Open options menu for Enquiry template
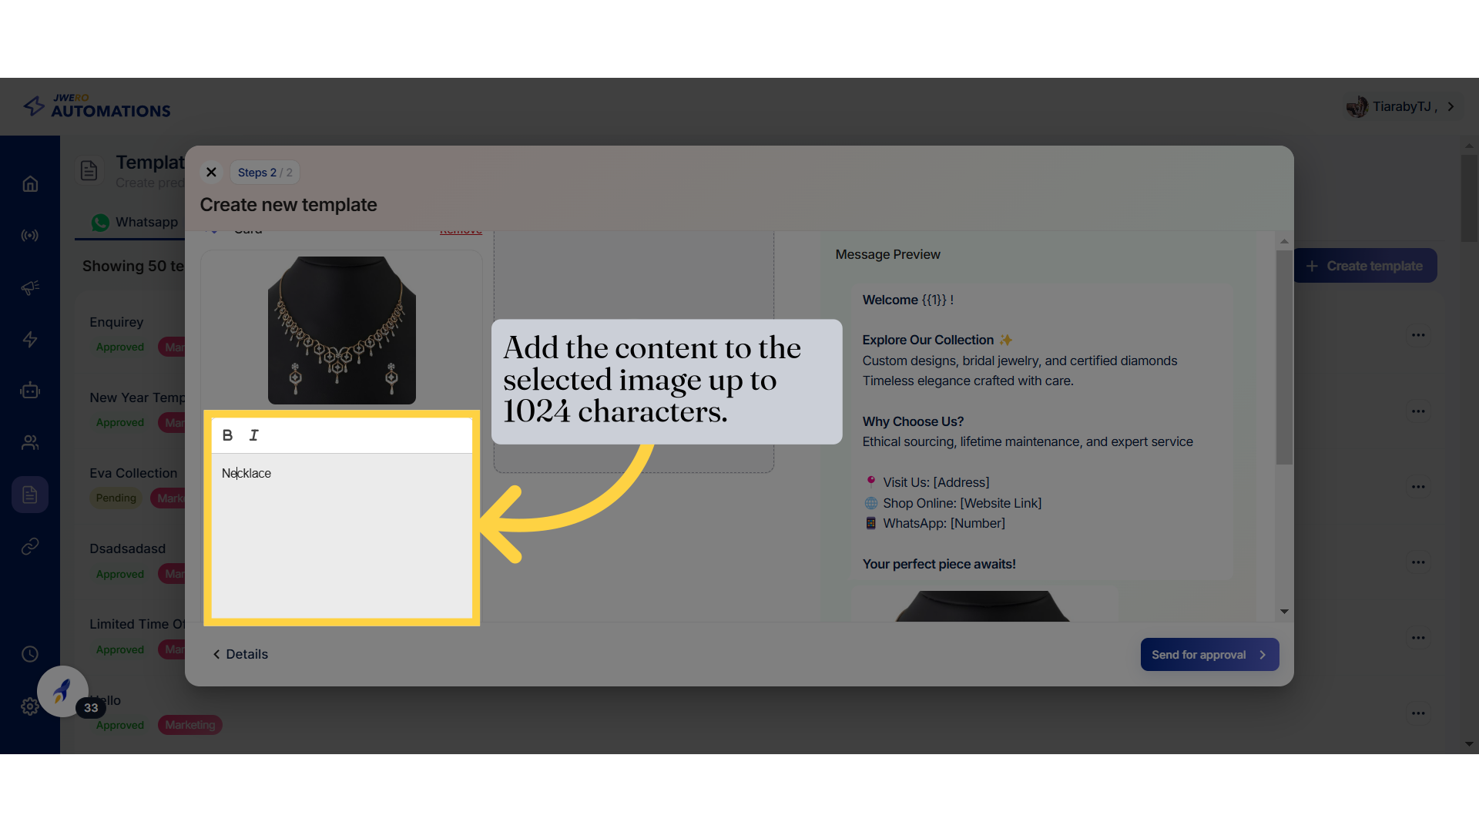 [x=1418, y=335]
